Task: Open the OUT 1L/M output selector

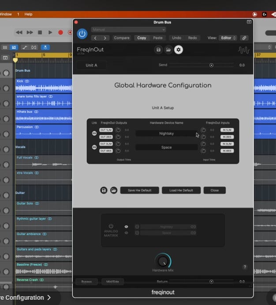Action: pyautogui.click(x=106, y=130)
